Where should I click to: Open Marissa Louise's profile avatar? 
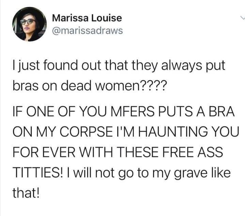30,24
